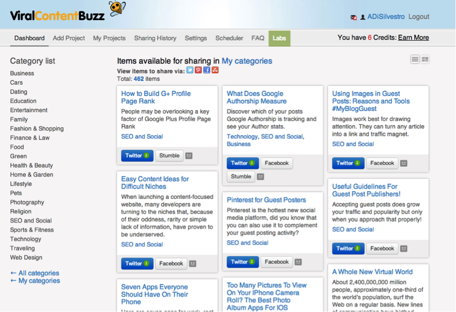Share Useful Guidelines post on Facebook
Viewport: 456px width, 312px height.
pyautogui.click(x=382, y=248)
